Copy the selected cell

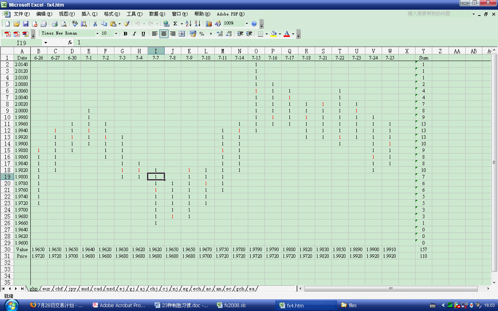[104, 24]
